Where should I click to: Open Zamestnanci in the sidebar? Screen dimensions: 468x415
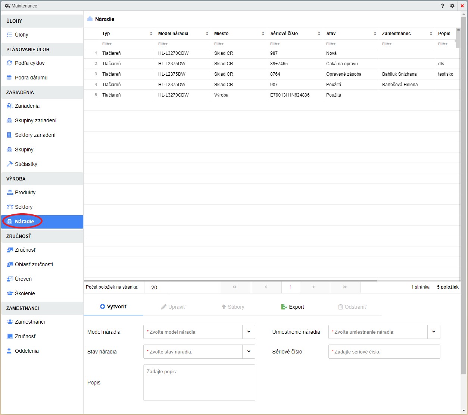(x=30, y=322)
